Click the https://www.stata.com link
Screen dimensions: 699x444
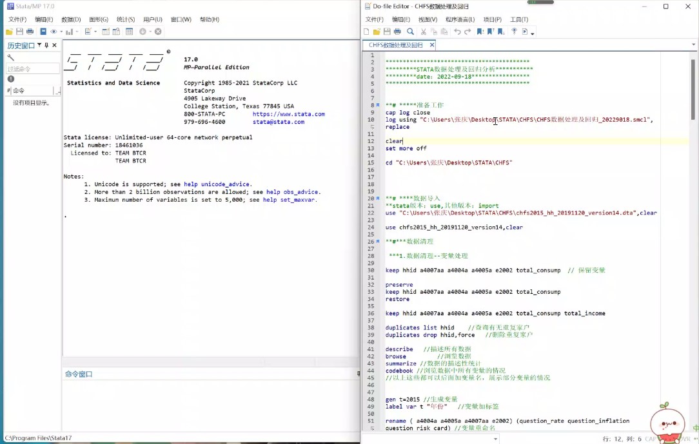click(288, 114)
